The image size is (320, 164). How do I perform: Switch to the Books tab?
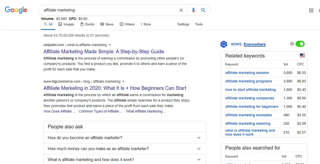click(87, 24)
